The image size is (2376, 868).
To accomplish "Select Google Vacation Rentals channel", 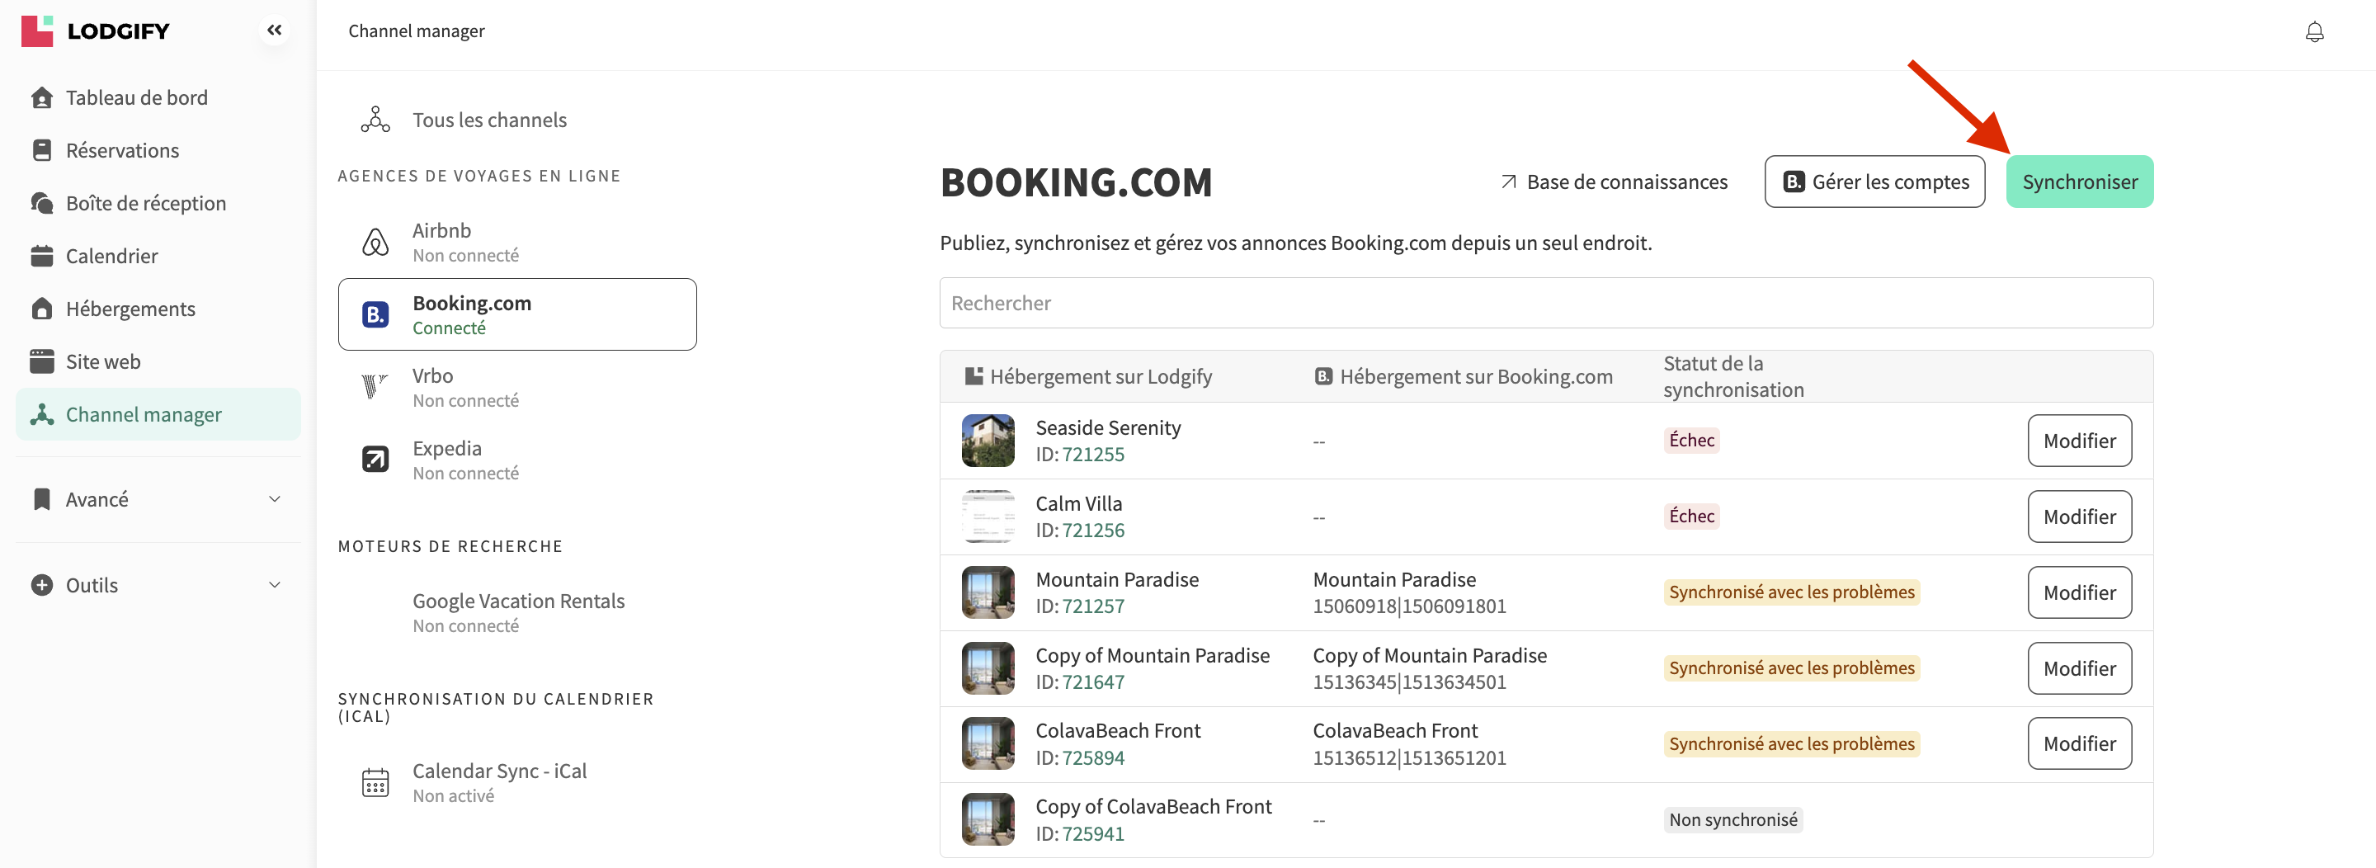I will coord(517,611).
